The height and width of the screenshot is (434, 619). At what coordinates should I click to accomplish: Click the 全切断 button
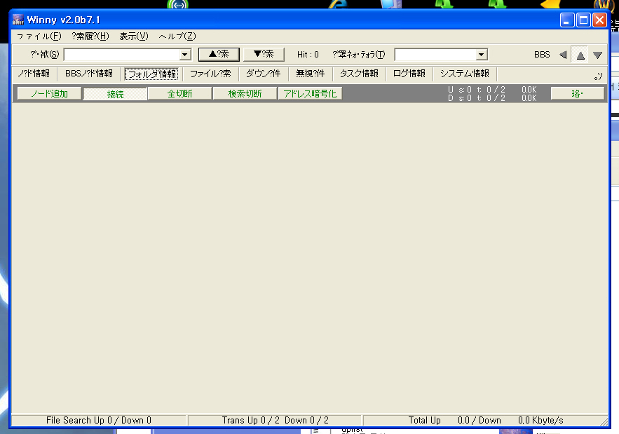[x=179, y=93]
